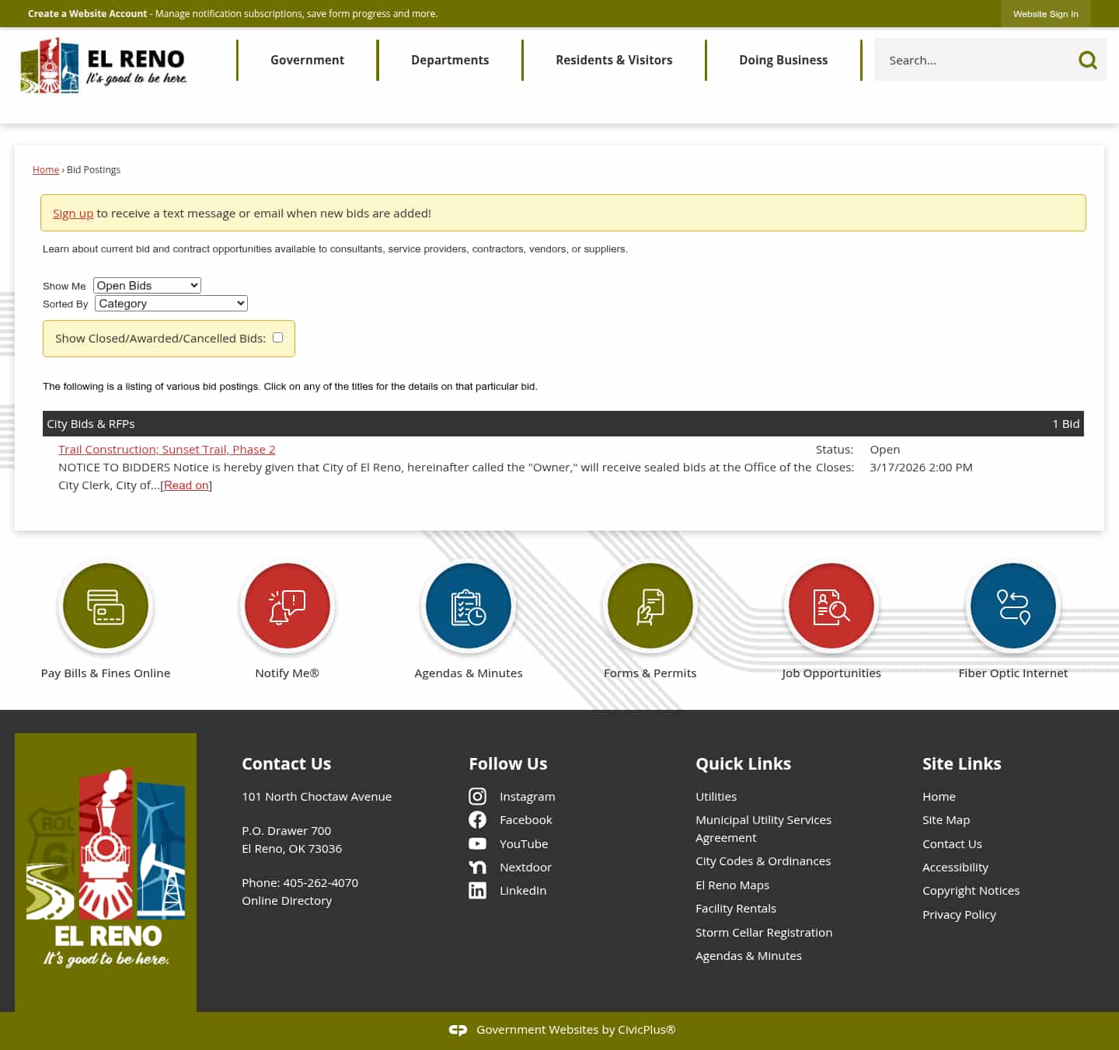Viewport: 1119px width, 1050px height.
Task: Click the Website Sign In link
Action: pos(1045,13)
